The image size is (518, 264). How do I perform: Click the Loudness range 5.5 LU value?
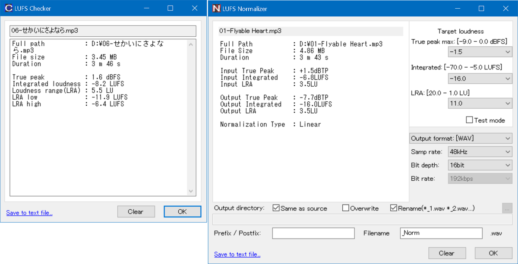pos(102,91)
